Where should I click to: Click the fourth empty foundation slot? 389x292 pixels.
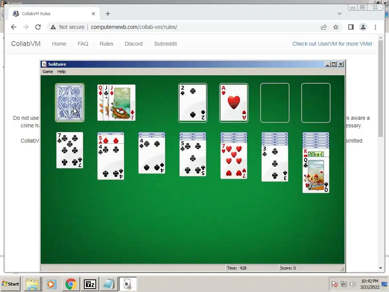[x=316, y=103]
